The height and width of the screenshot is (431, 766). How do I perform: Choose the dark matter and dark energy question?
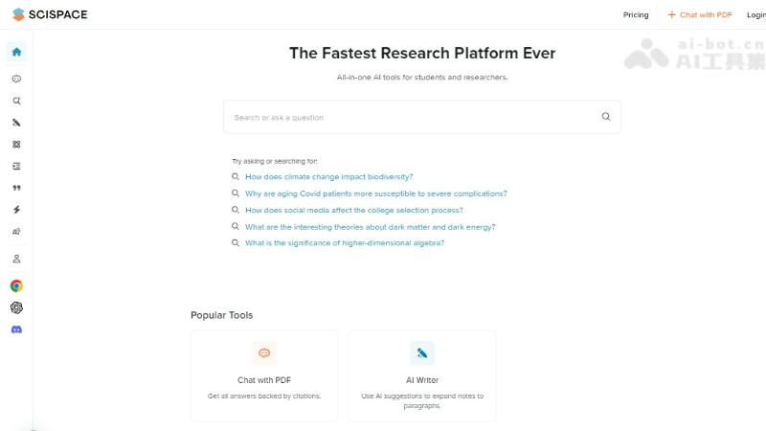[370, 227]
